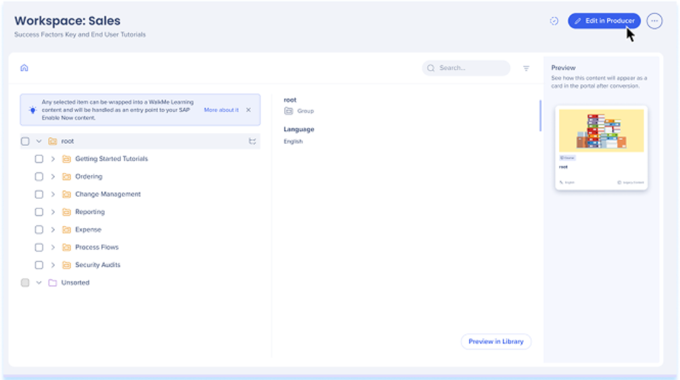Collapse the root group chevron
The image size is (680, 380).
39,141
